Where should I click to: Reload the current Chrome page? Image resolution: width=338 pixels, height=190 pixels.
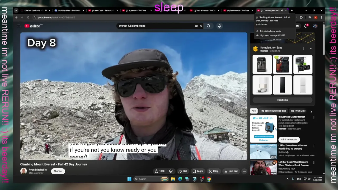click(28, 17)
